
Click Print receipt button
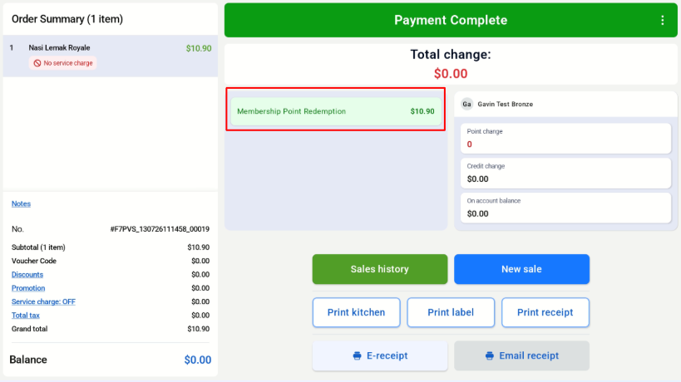click(x=545, y=312)
